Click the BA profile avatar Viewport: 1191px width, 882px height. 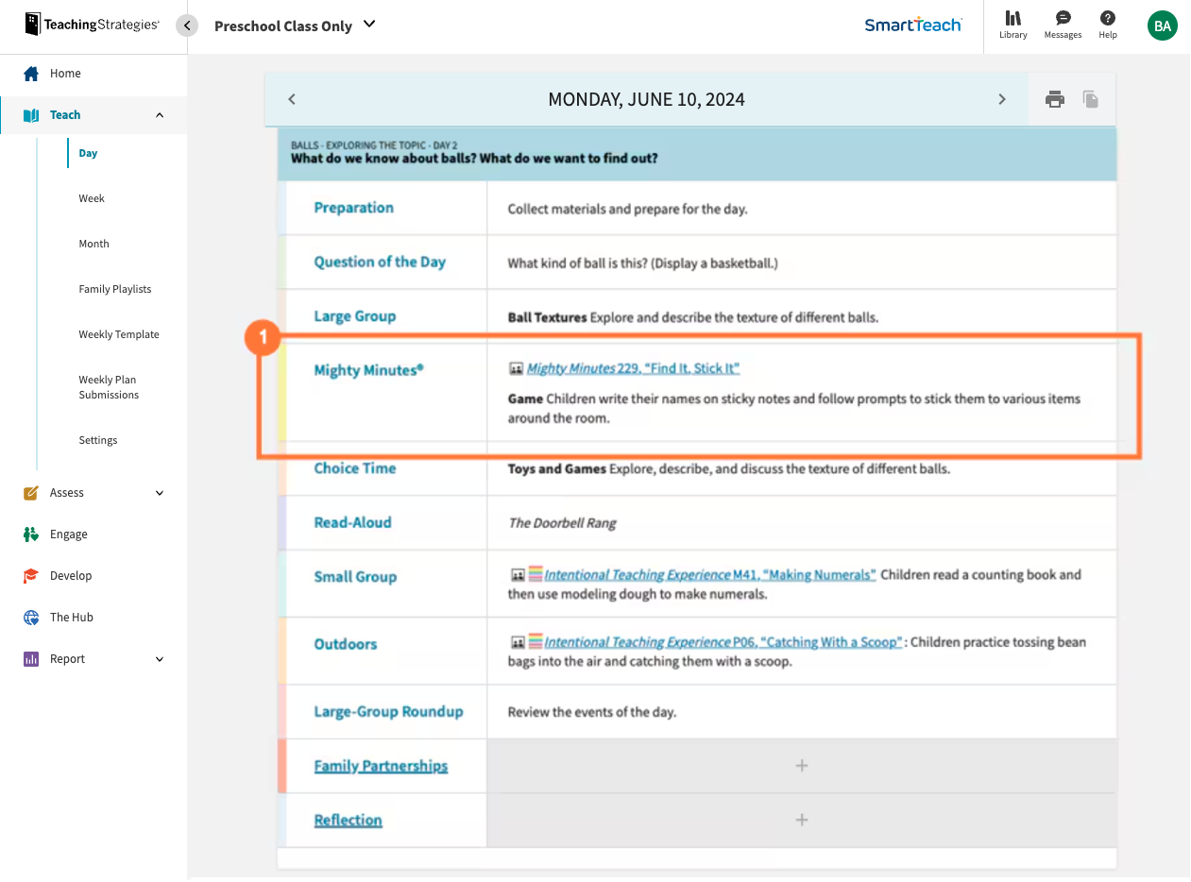tap(1162, 25)
